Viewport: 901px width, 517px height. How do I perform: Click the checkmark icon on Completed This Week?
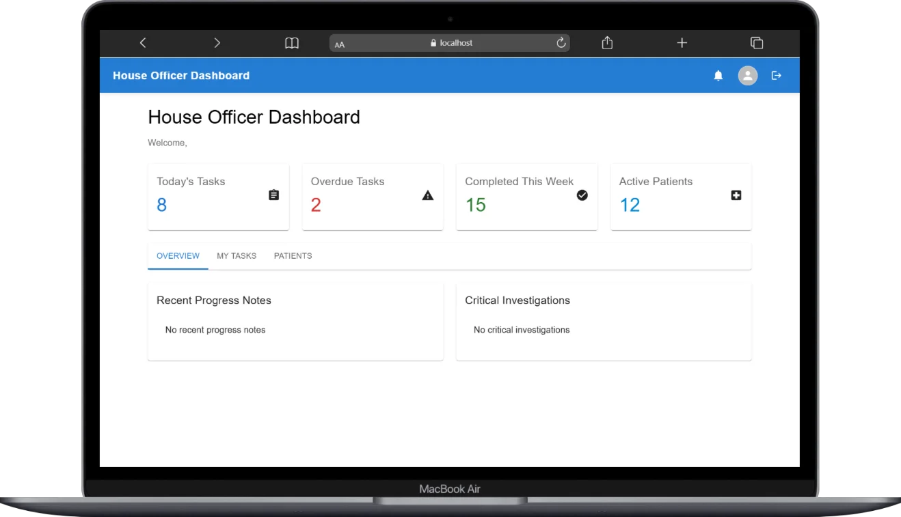click(x=582, y=195)
